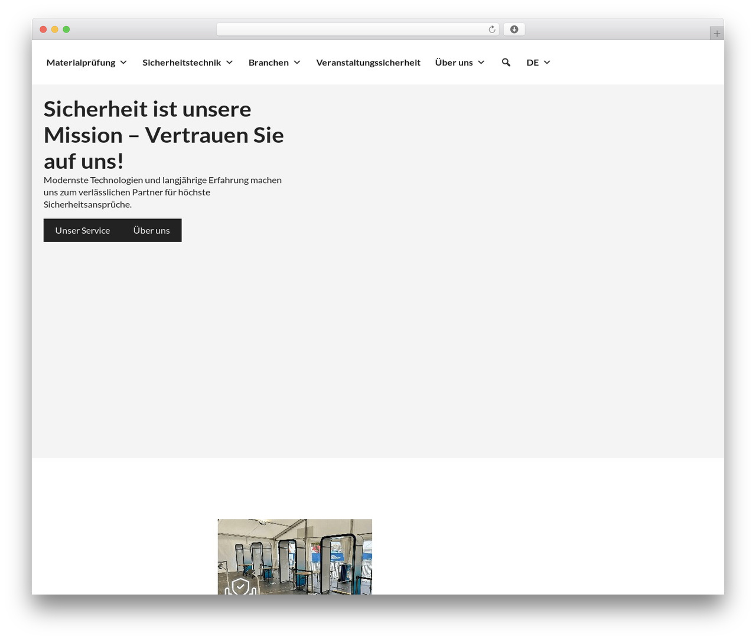Open the Branchen menu item

269,63
